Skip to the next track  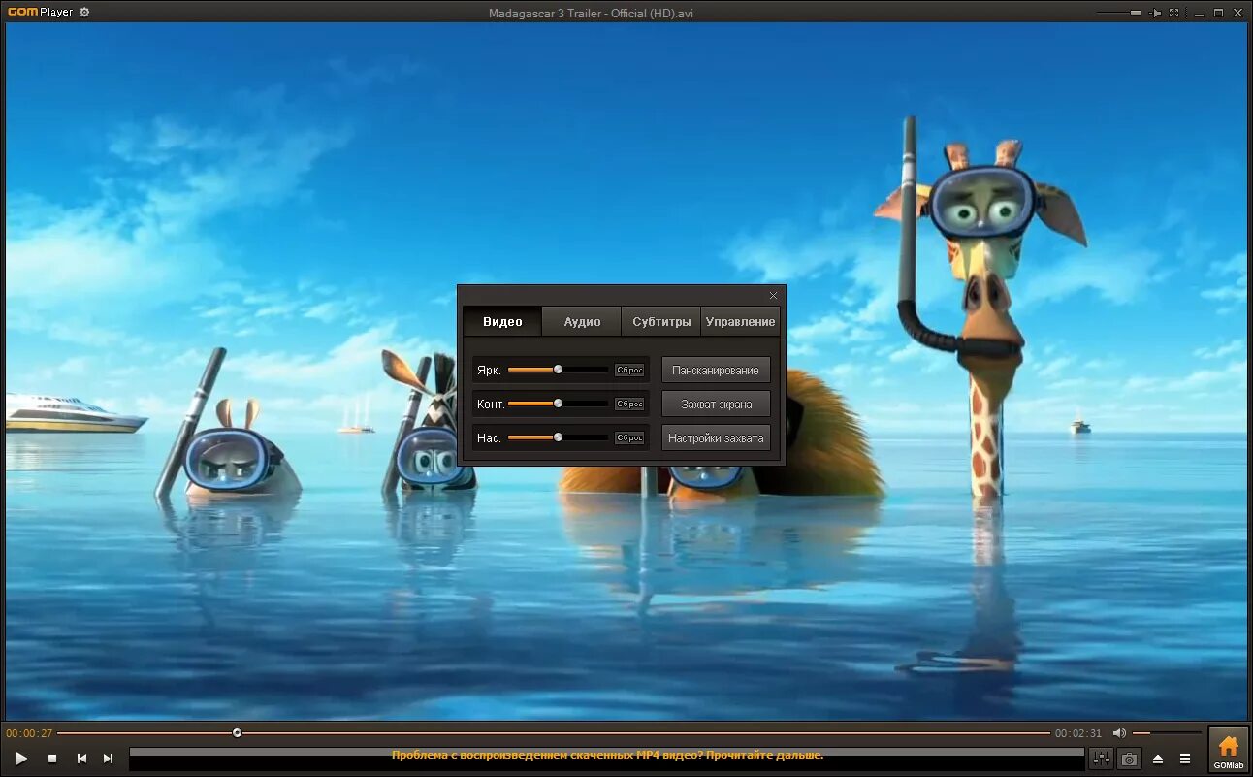pyautogui.click(x=108, y=759)
